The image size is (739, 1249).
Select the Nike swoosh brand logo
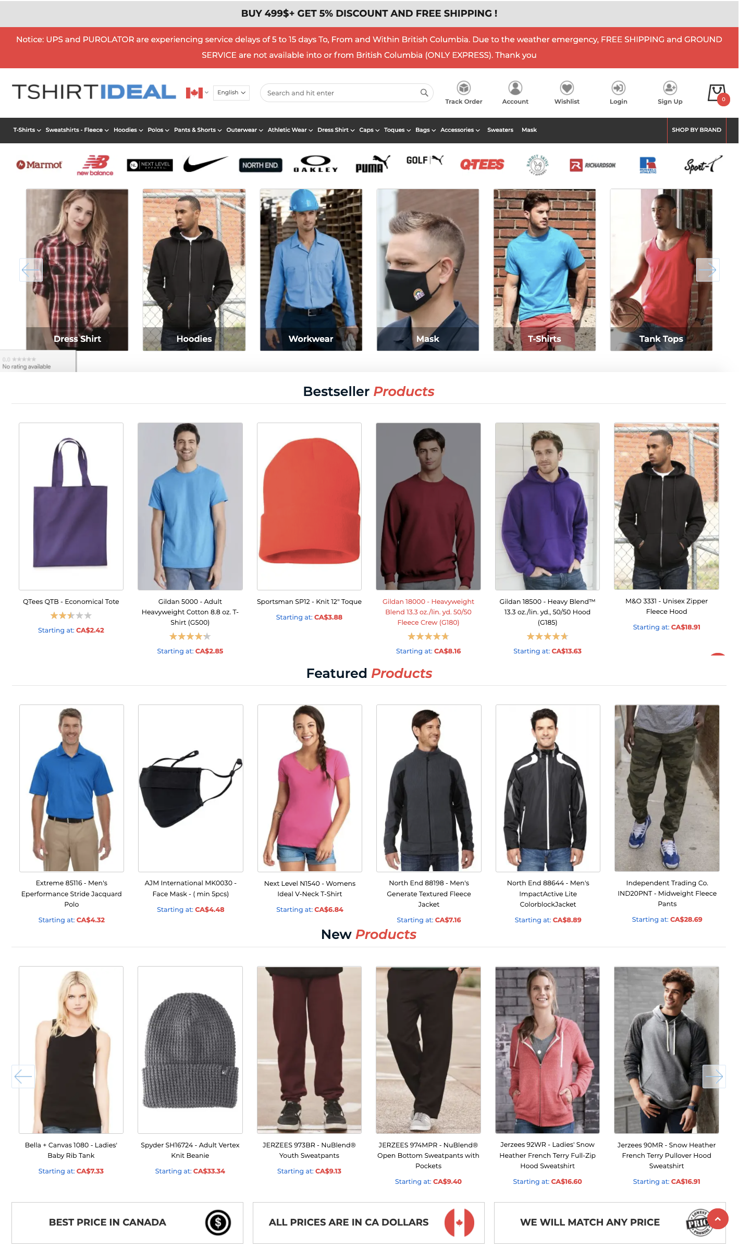click(x=205, y=164)
